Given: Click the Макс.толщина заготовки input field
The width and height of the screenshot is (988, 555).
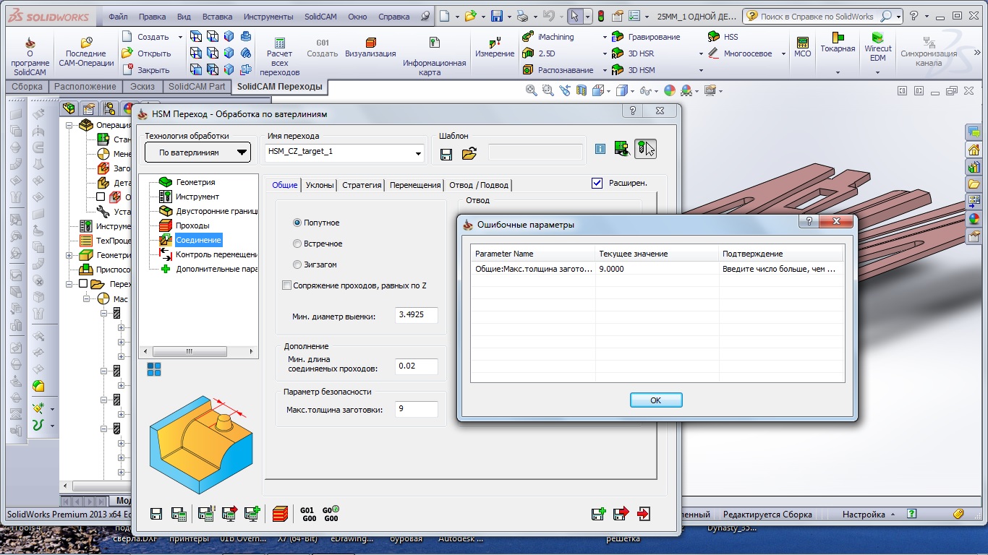Looking at the screenshot, I should point(417,409).
